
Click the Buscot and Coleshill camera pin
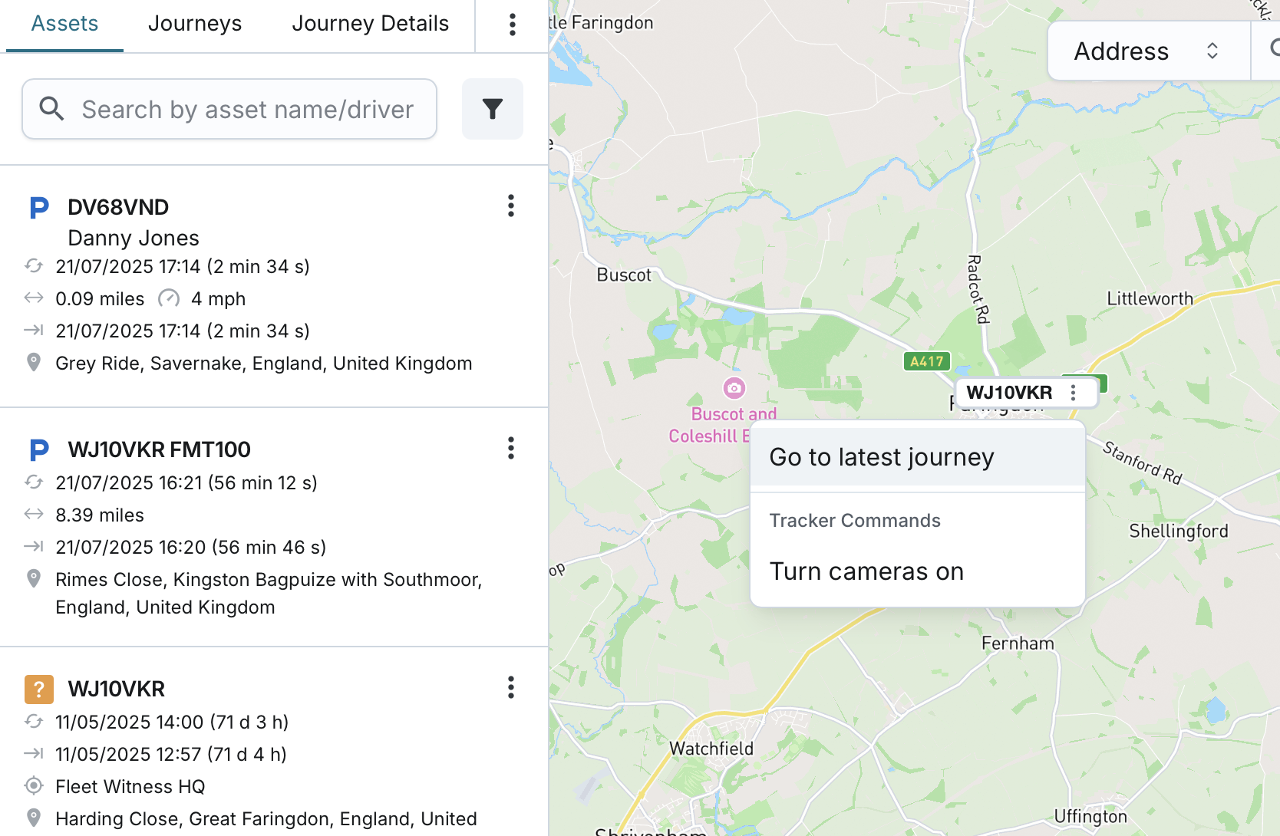pyautogui.click(x=734, y=388)
